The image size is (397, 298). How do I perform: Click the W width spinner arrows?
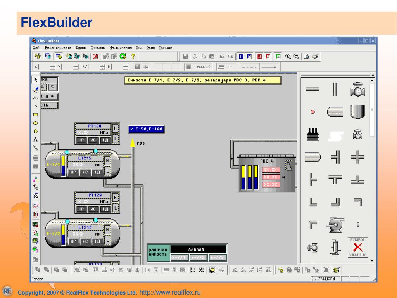coord(102,67)
